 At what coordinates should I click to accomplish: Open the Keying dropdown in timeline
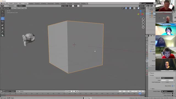point(13,91)
